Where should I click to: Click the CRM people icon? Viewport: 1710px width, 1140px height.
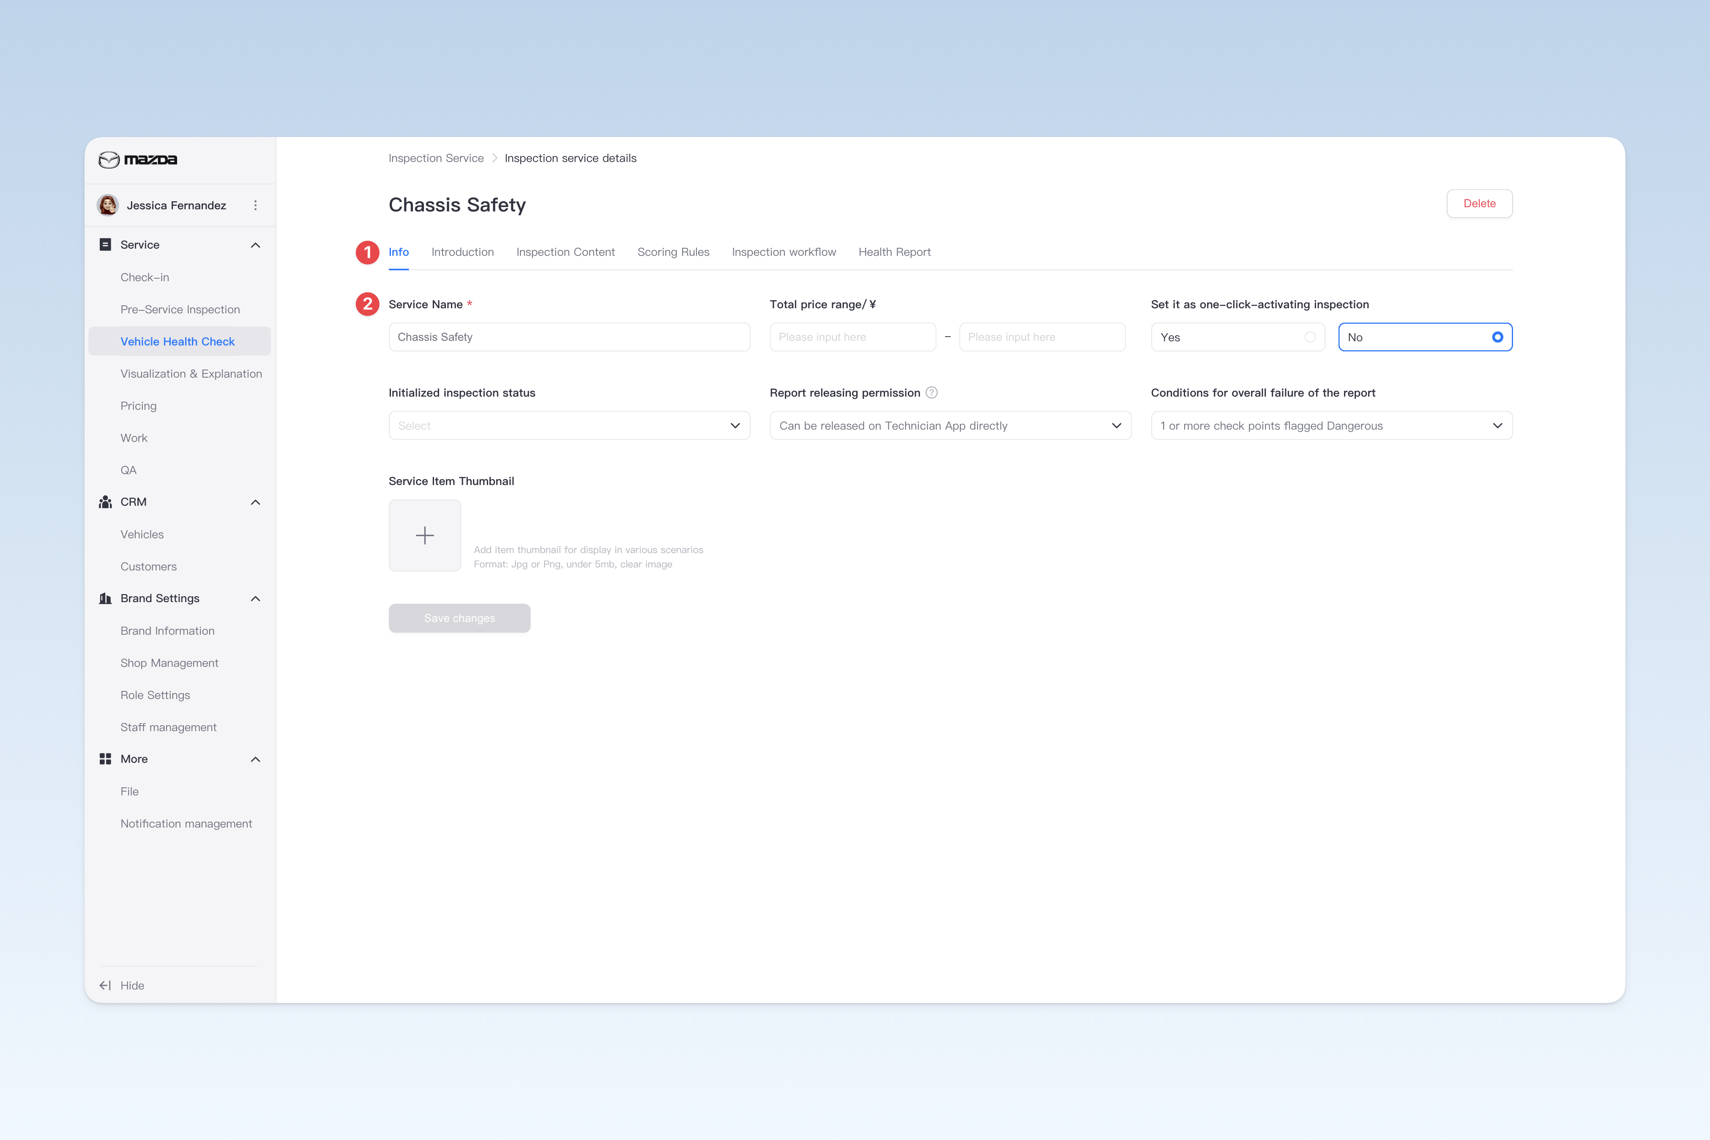click(x=105, y=502)
